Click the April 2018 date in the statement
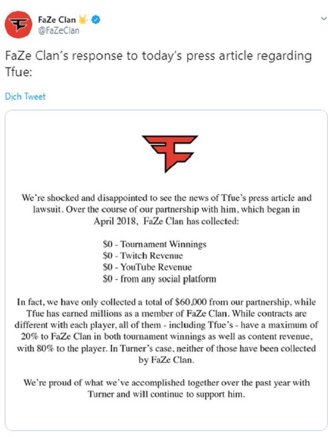Screen dimensions: 328x437 (115, 221)
